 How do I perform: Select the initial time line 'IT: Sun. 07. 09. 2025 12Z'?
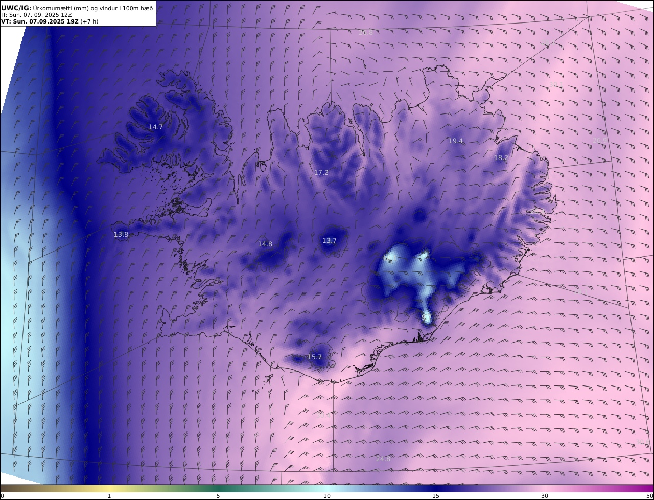click(37, 15)
